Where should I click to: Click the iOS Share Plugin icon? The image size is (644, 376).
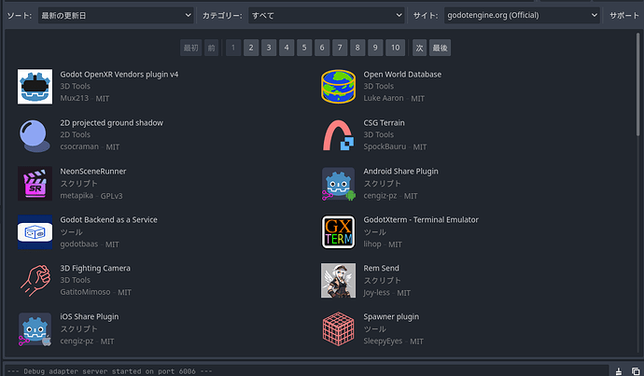(35, 328)
